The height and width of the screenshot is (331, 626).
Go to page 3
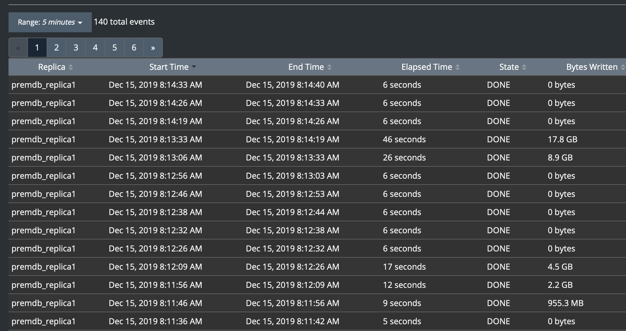(76, 48)
